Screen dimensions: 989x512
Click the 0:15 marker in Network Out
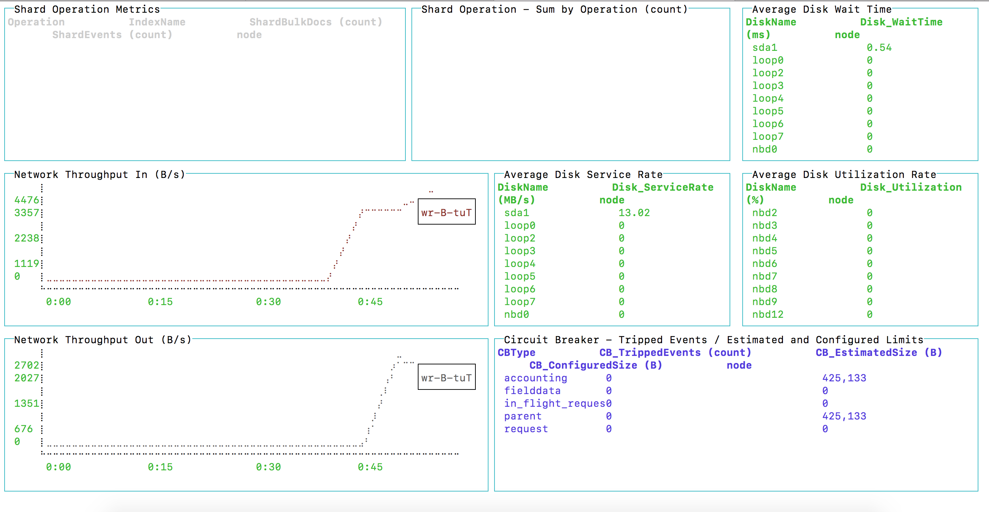(x=160, y=467)
